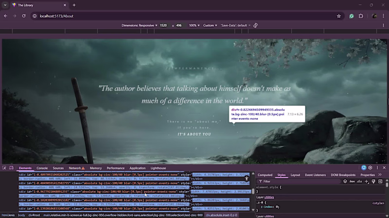Viewport: 389px width, 218px height.
Task: Go back to the previous page
Action: (5, 16)
